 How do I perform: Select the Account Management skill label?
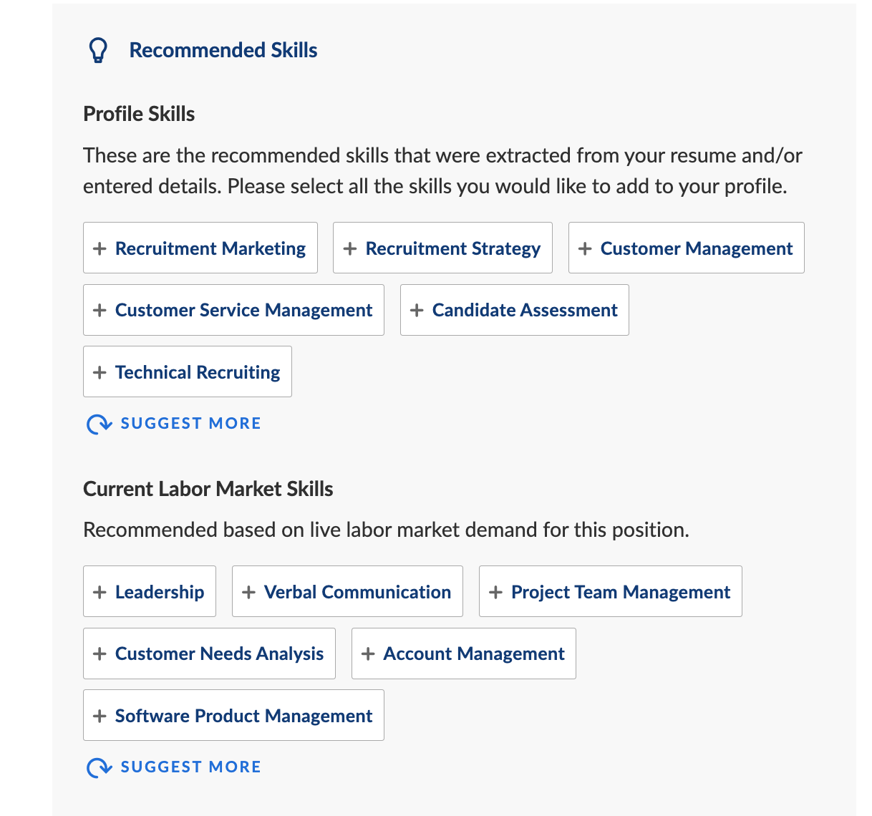tap(474, 654)
